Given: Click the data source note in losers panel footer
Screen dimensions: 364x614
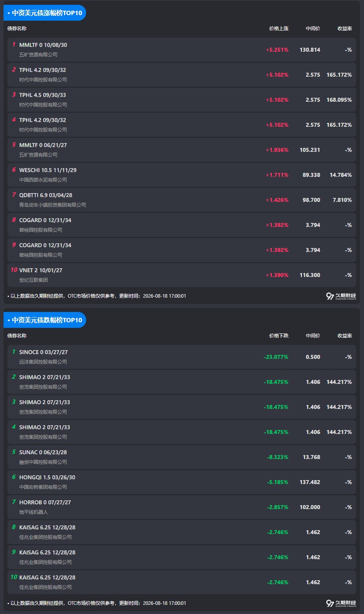Looking at the screenshot, I should [96, 603].
